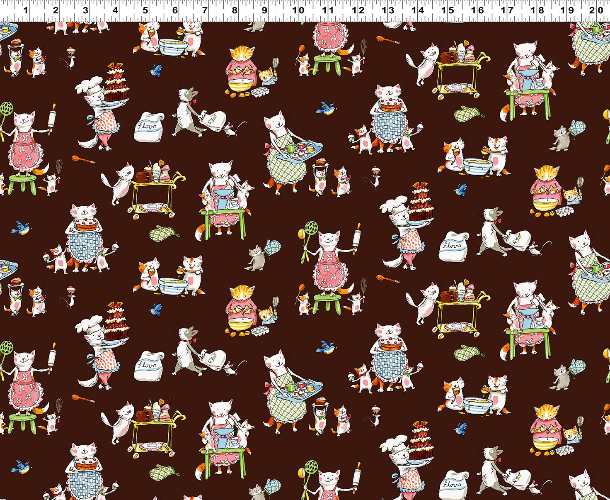The width and height of the screenshot is (610, 500).
Task: Click the topmost orange wooden spoon
Action: click(387, 40)
